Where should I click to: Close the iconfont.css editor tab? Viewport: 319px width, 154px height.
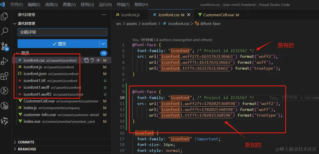point(189,15)
